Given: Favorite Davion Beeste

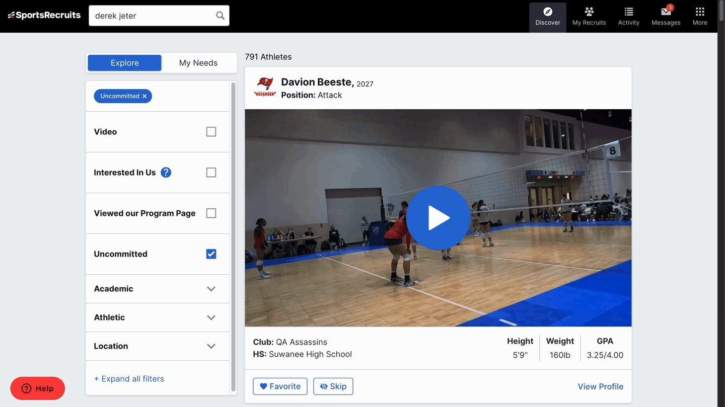Looking at the screenshot, I should pos(280,386).
